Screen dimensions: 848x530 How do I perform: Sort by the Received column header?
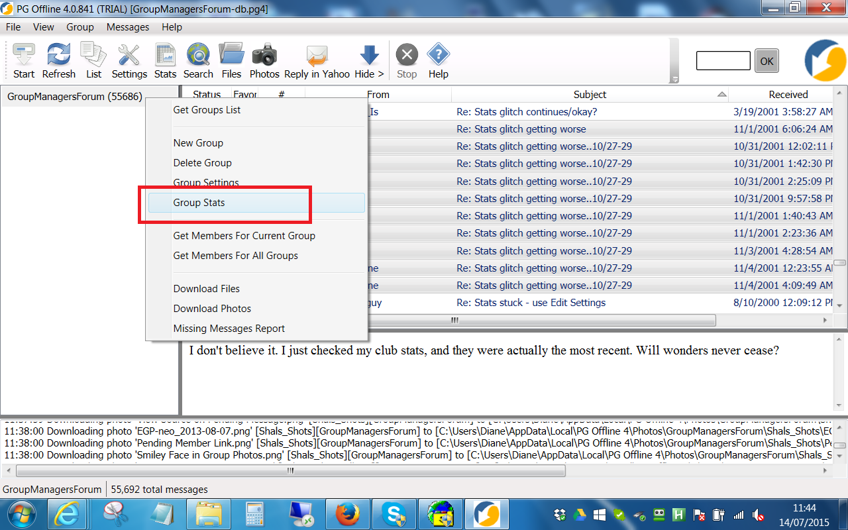tap(782, 95)
